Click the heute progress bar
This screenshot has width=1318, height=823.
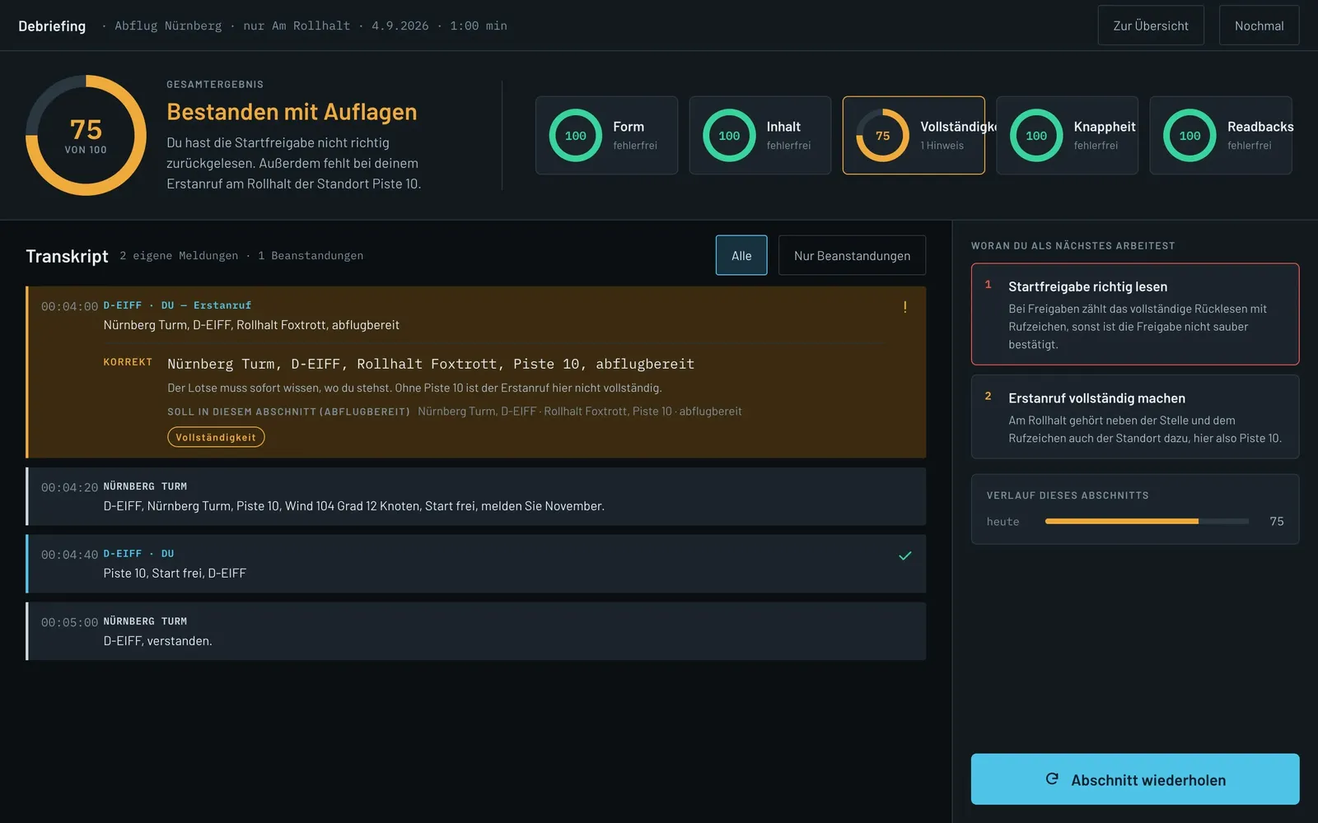pyautogui.click(x=1147, y=521)
